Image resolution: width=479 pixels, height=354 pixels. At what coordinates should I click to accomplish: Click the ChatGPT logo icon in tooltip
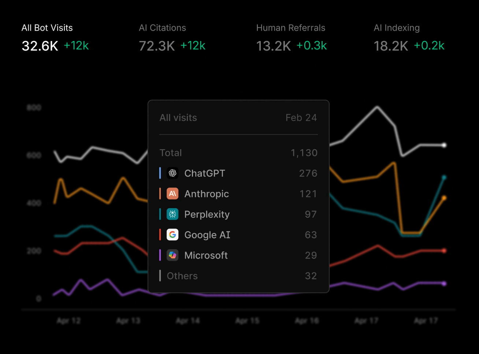172,173
